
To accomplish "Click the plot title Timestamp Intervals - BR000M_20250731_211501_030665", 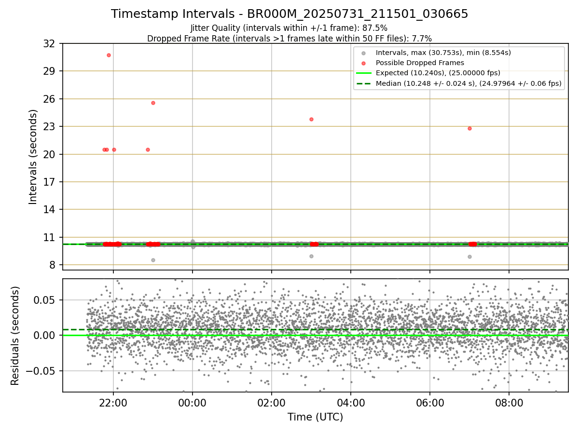I will (289, 14).
